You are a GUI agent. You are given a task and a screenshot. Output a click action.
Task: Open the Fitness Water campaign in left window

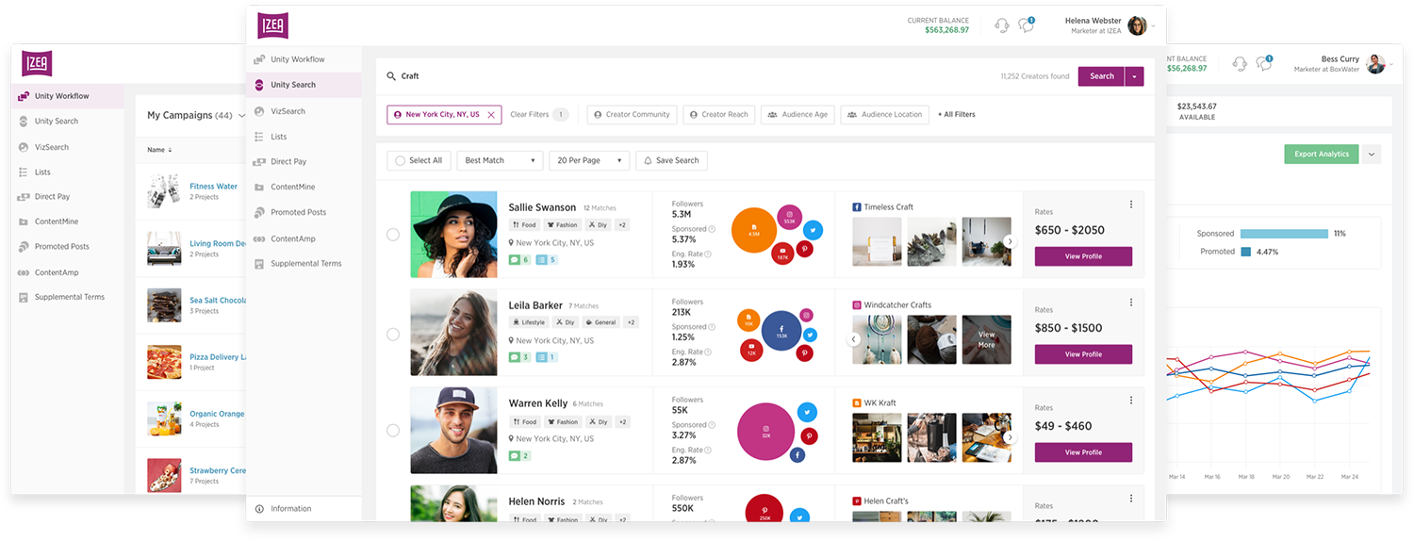tap(213, 187)
